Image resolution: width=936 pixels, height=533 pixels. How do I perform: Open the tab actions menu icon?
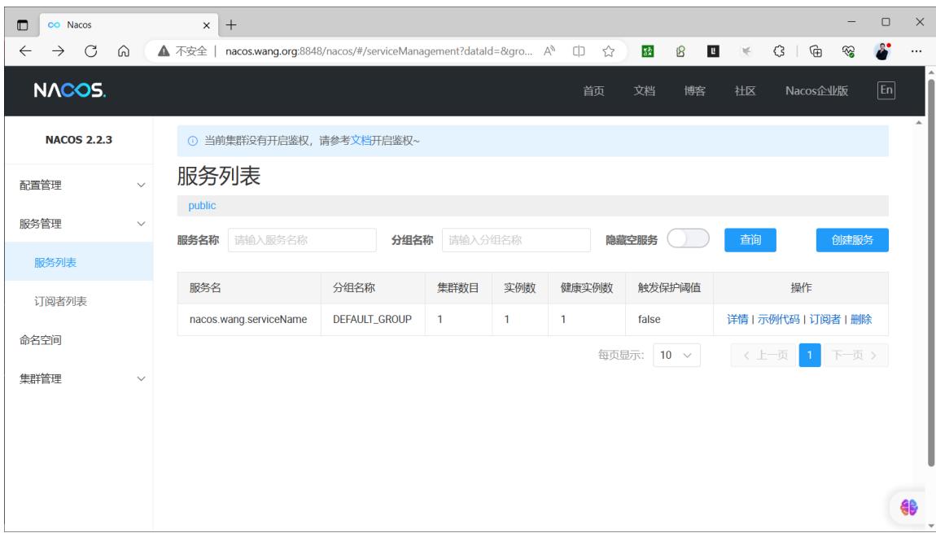pos(23,25)
